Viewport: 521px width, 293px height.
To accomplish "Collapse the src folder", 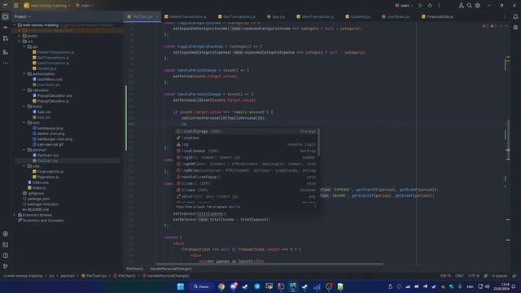I will tap(20, 42).
